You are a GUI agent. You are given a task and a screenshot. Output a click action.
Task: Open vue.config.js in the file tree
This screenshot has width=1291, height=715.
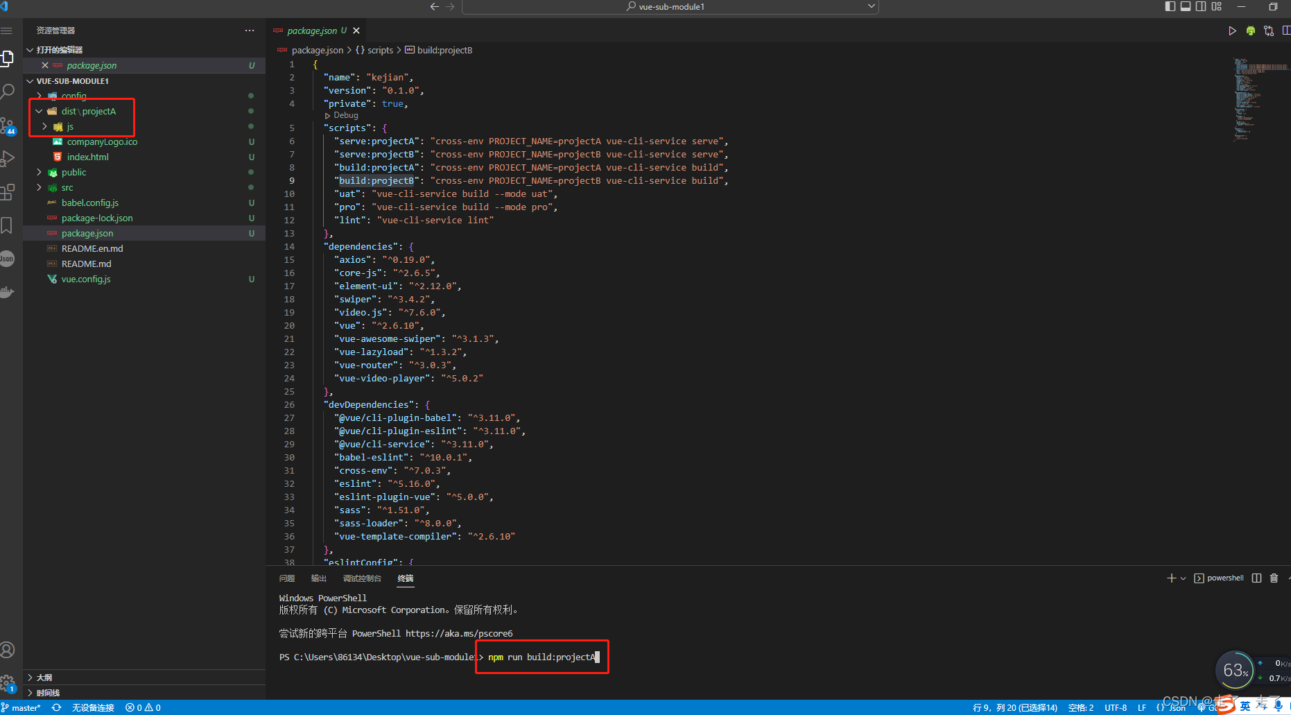tap(144, 279)
